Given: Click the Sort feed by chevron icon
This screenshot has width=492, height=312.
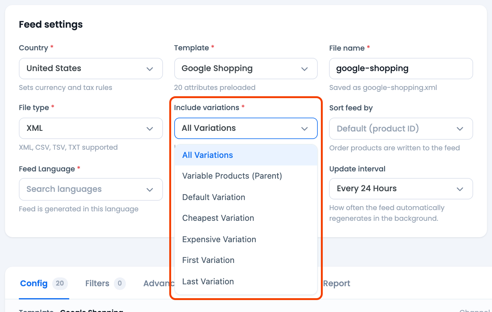Looking at the screenshot, I should coord(460,129).
